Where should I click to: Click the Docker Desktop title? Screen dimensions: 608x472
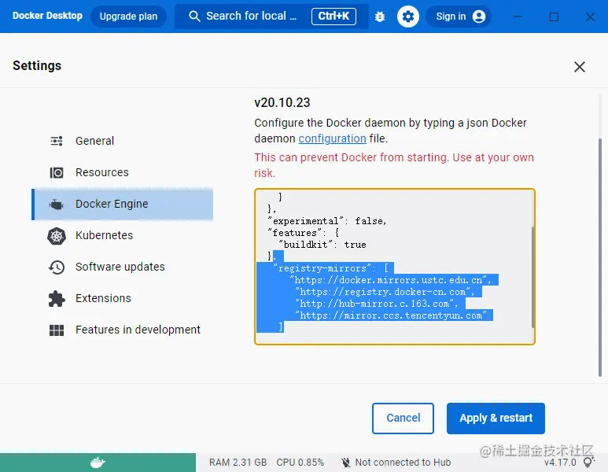pyautogui.click(x=47, y=16)
